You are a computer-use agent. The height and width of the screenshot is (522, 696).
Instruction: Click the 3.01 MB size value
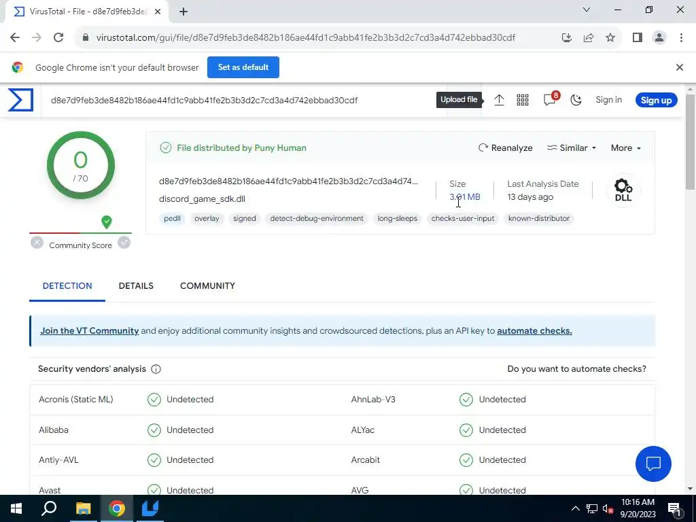465,196
